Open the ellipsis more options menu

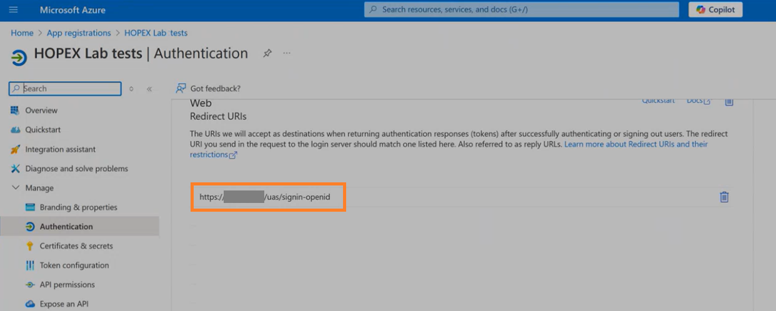[287, 54]
